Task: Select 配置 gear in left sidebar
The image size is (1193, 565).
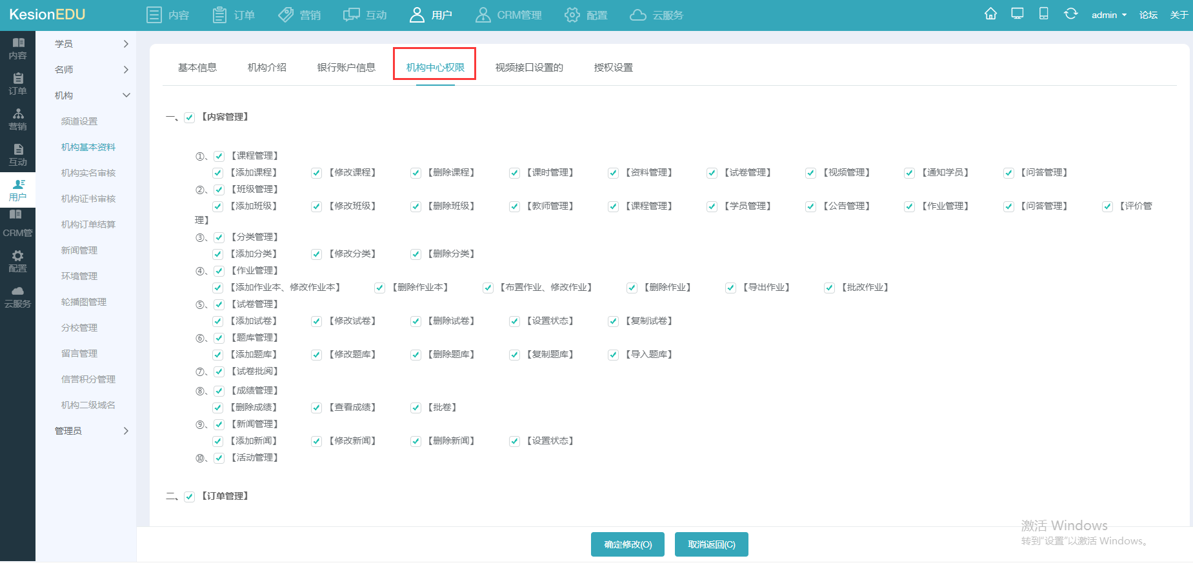Action: pos(18,261)
